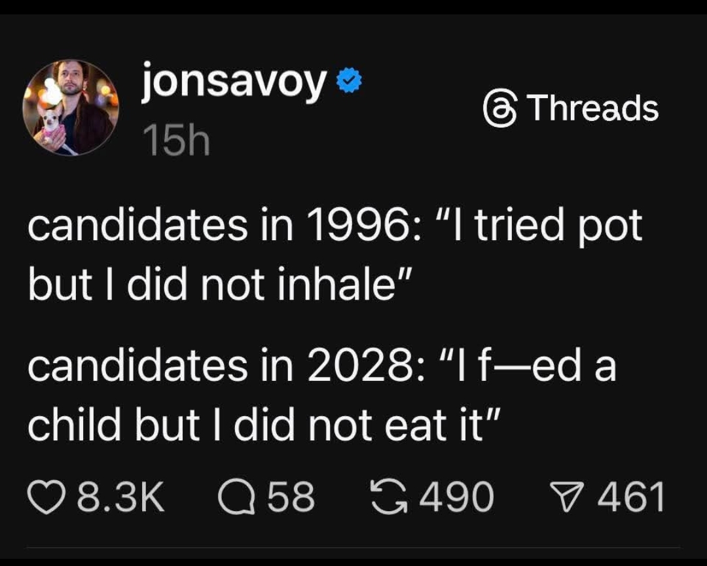
Task: Repost using the circular arrows icon
Action: (388, 496)
